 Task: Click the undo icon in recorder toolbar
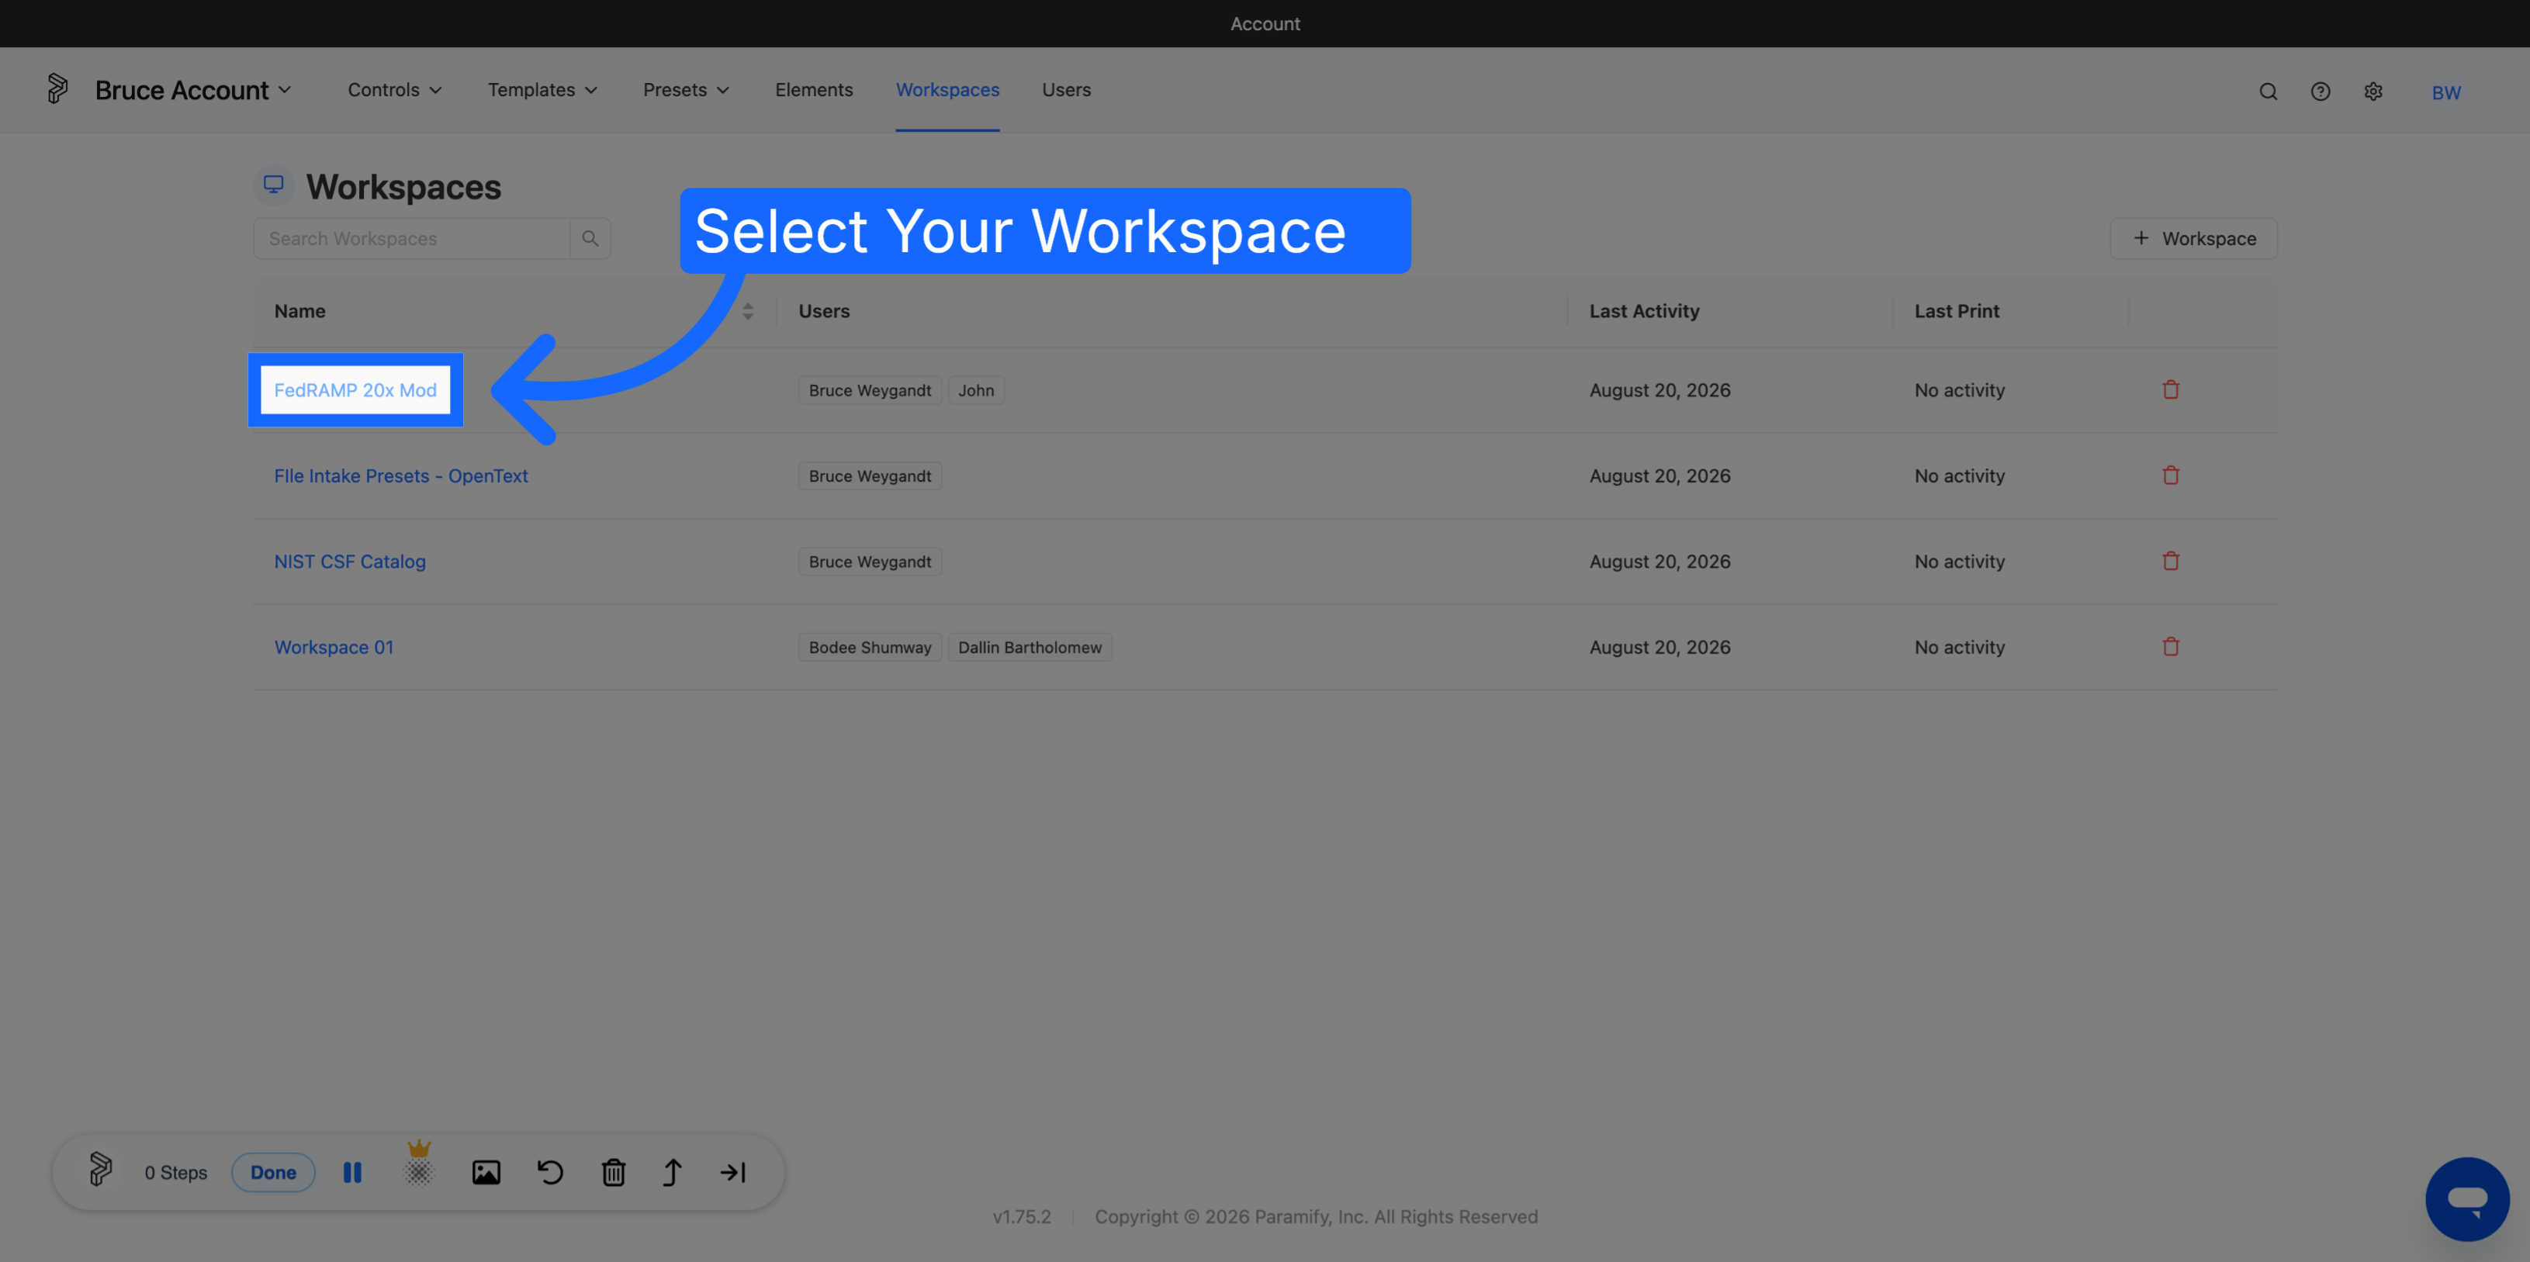point(550,1172)
